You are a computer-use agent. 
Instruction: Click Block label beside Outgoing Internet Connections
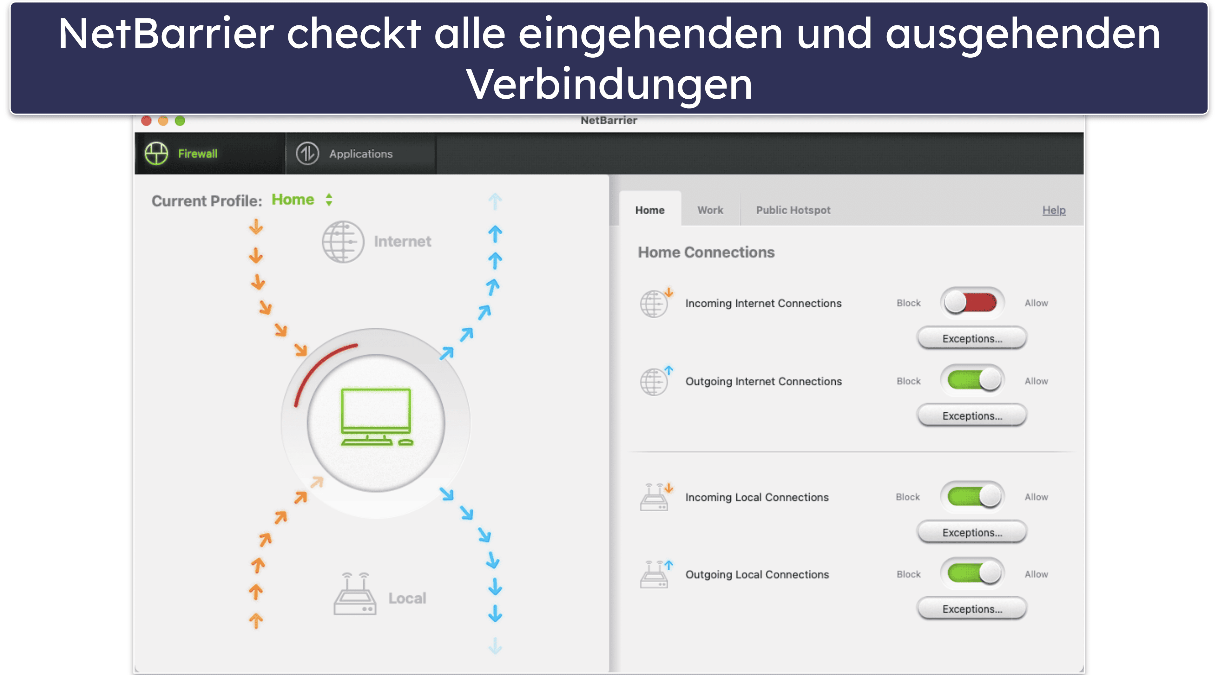pyautogui.click(x=908, y=381)
